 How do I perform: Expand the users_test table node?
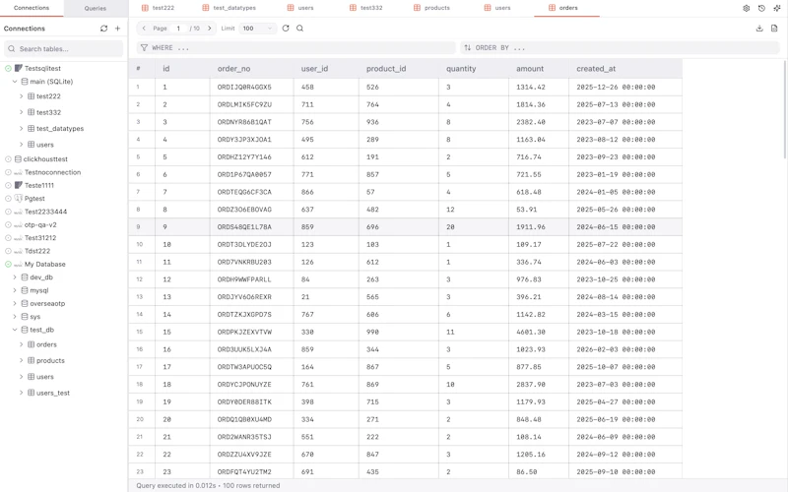[x=21, y=393]
